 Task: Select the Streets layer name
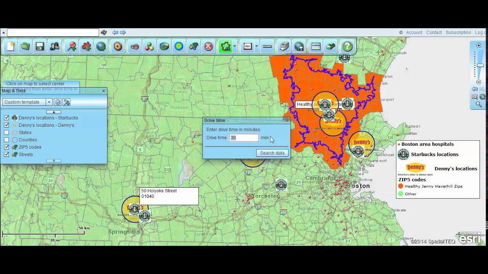(26, 155)
